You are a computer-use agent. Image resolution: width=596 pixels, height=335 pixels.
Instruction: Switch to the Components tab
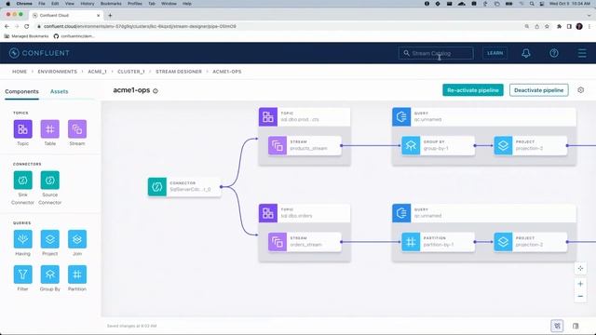coord(21,91)
